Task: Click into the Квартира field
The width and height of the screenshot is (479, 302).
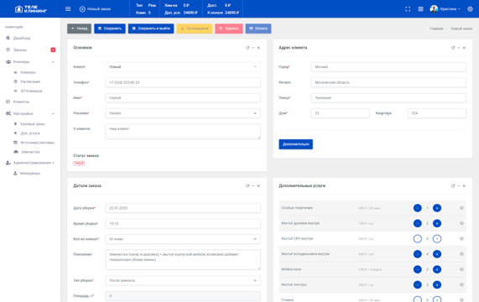Action: [437, 113]
